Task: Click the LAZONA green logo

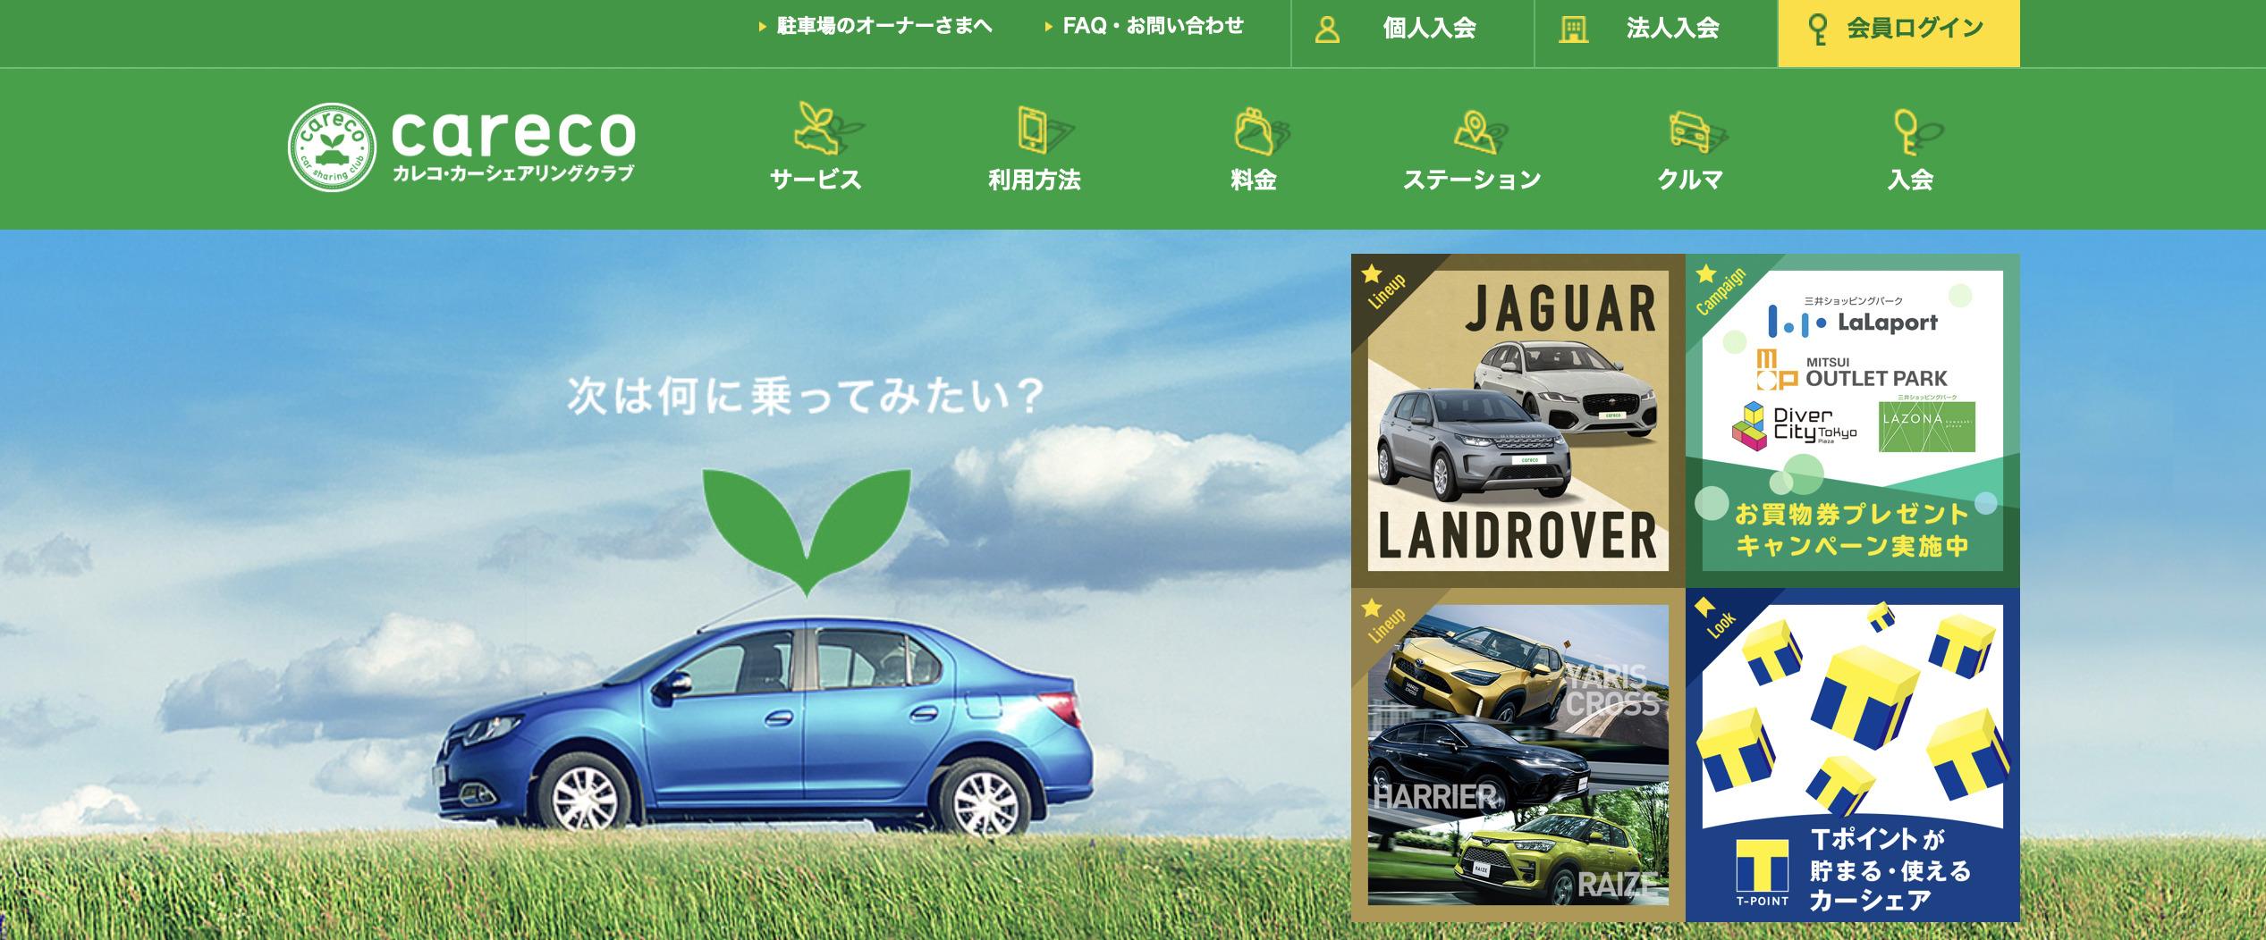Action: [x=1927, y=426]
